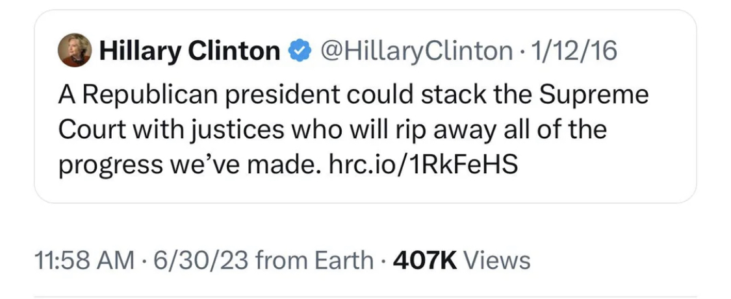The image size is (731, 299).
Task: Click the Hillary Clinton display name
Action: pos(189,51)
